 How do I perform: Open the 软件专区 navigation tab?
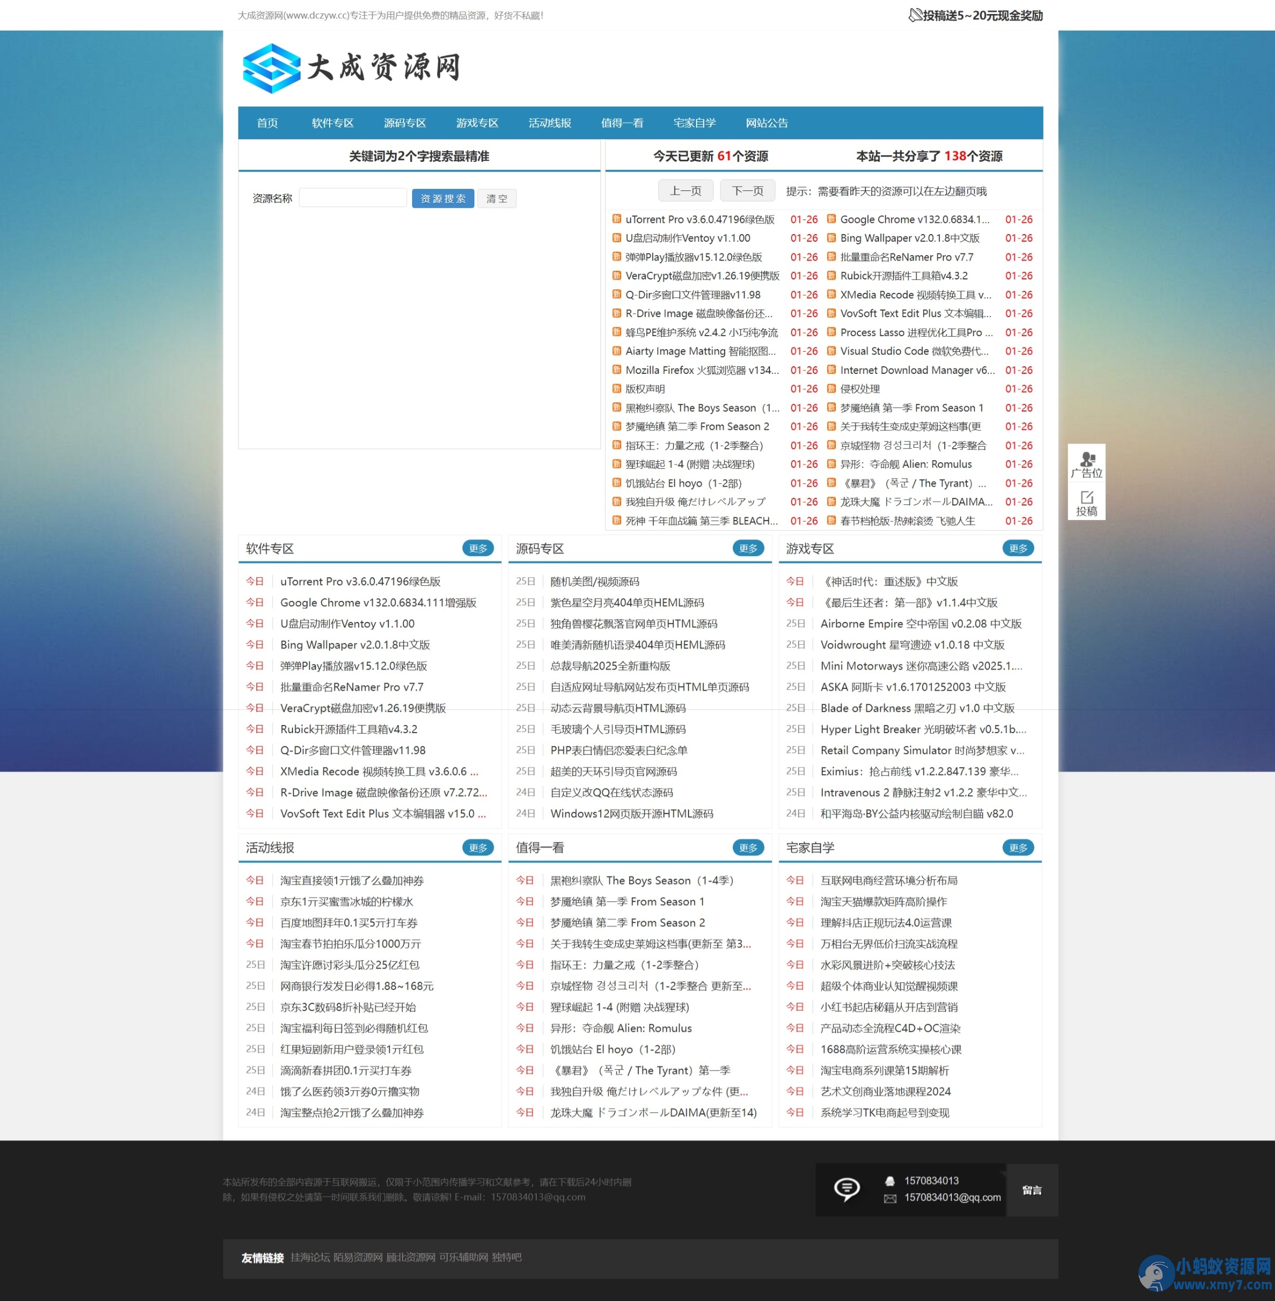tap(332, 123)
